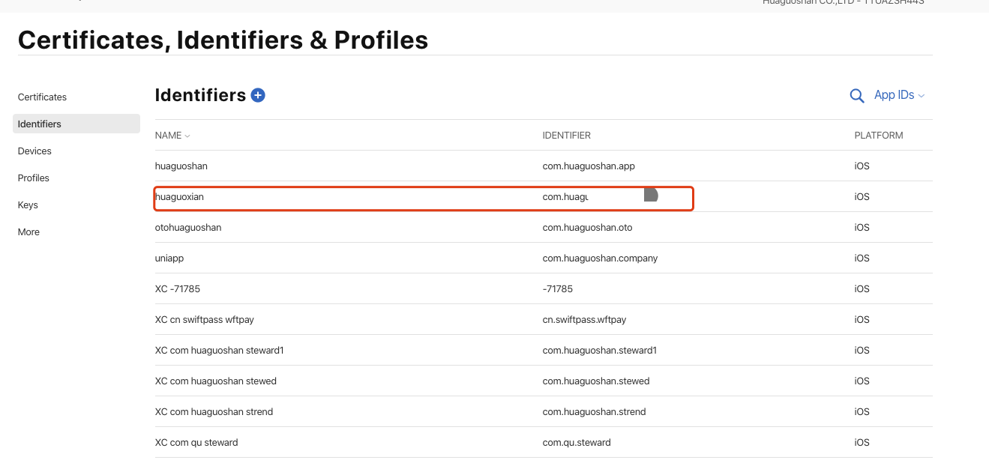
Task: Click the IDENTIFIER column header
Action: (x=566, y=136)
